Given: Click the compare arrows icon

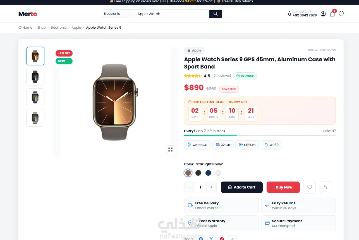Looking at the screenshot, I should 325,187.
